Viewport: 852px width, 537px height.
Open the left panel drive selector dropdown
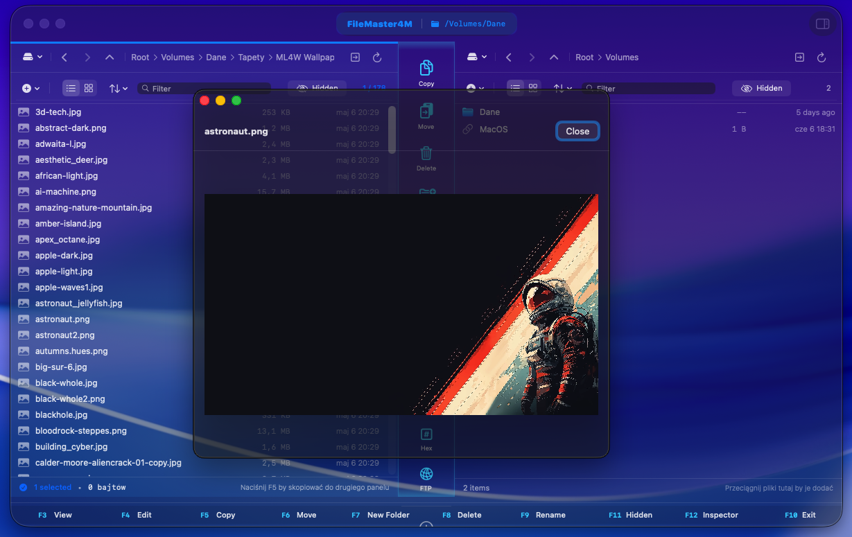(x=33, y=57)
